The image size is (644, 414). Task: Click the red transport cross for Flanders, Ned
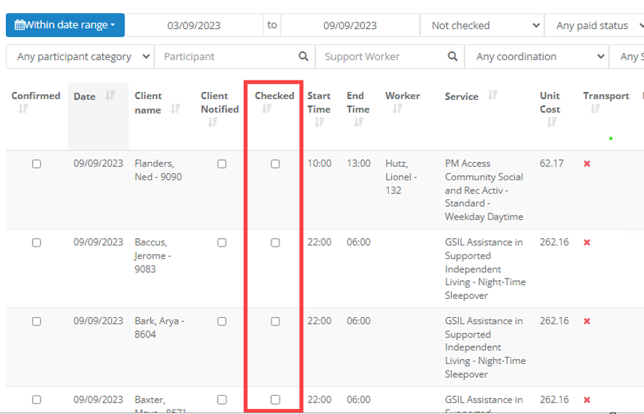click(587, 164)
